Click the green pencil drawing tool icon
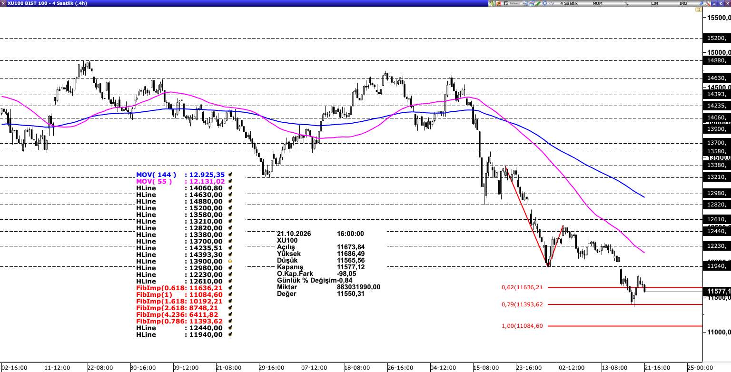Screen dimensions: 731x372 538,3
